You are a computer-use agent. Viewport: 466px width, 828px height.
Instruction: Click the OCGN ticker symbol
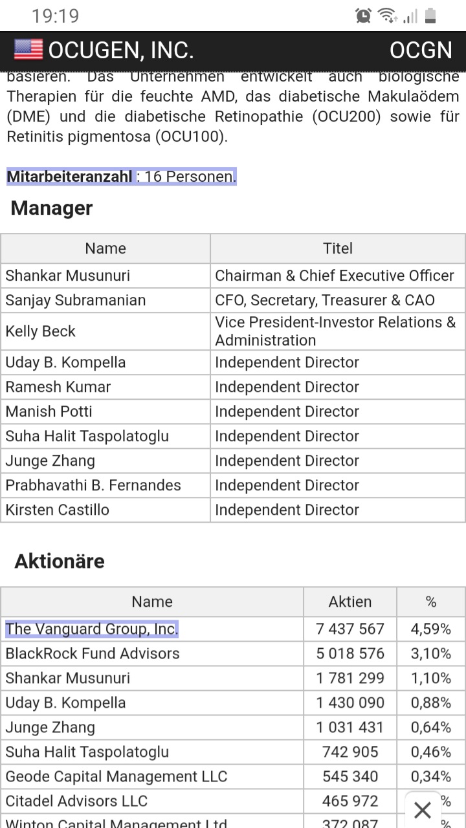(421, 50)
